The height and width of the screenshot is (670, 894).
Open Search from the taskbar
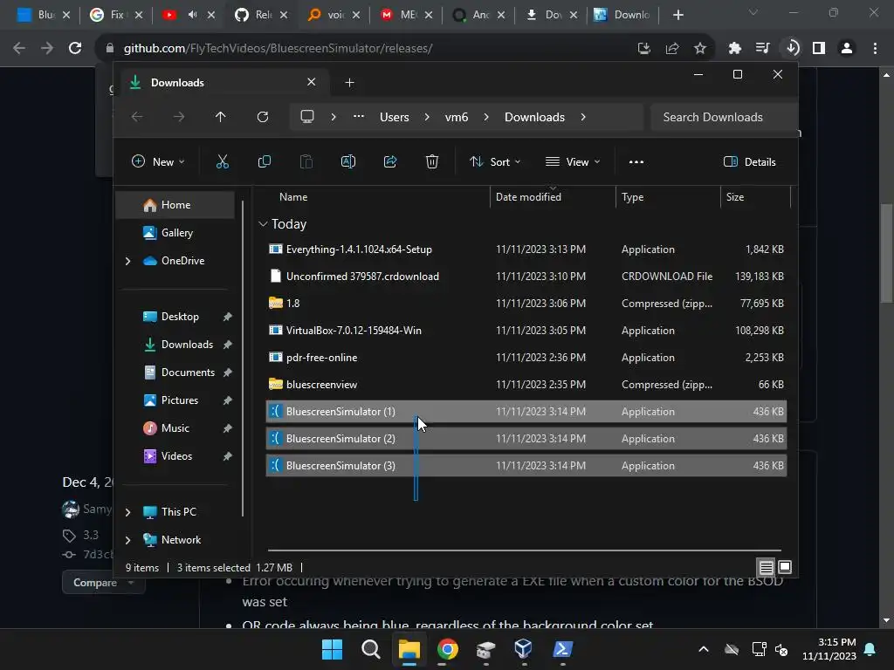coord(370,649)
